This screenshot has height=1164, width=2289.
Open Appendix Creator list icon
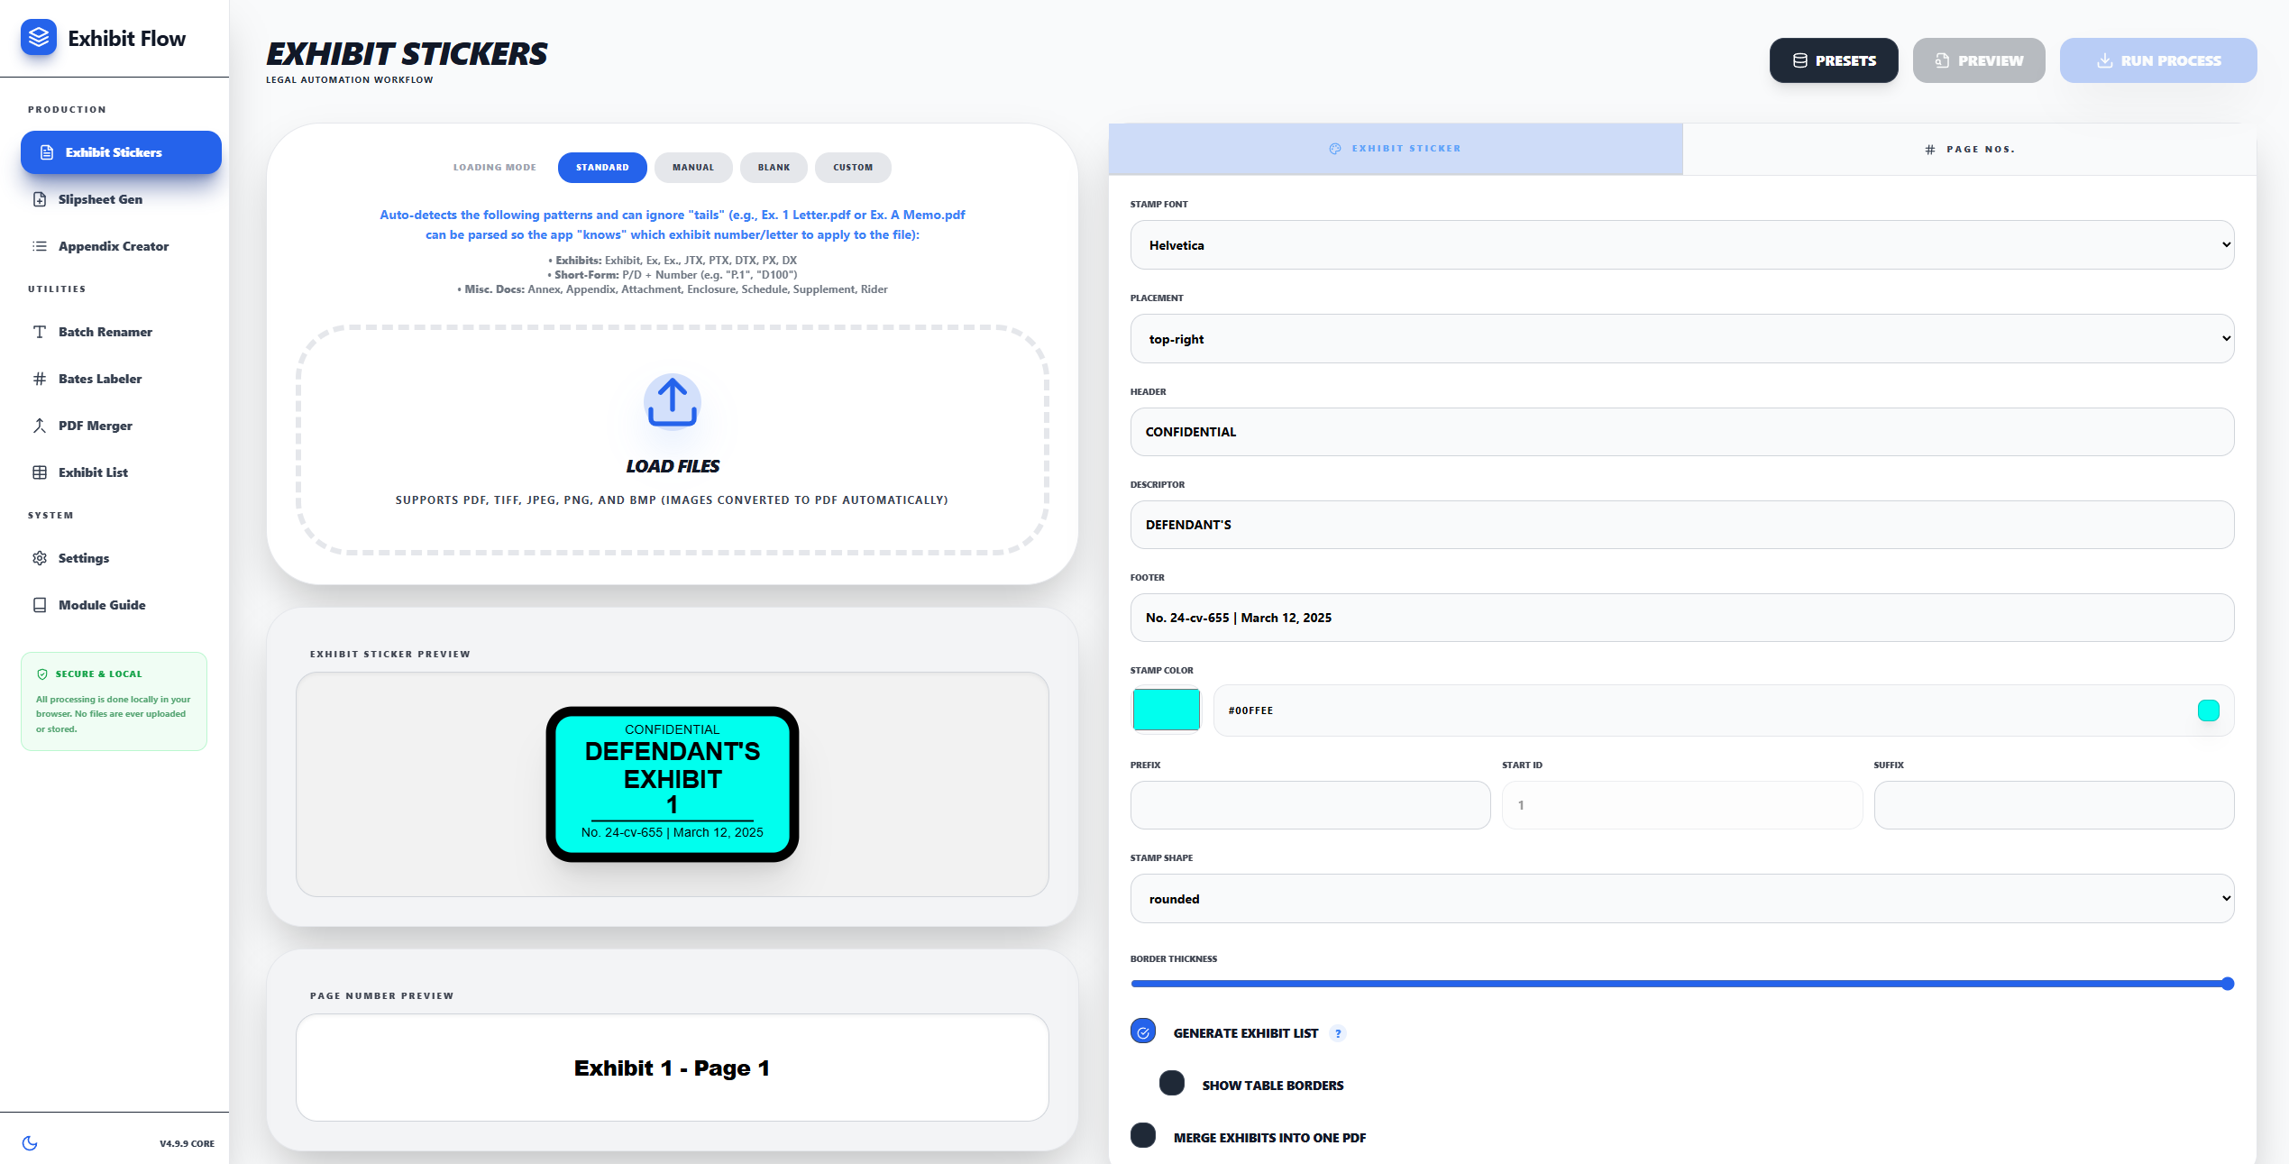(40, 246)
